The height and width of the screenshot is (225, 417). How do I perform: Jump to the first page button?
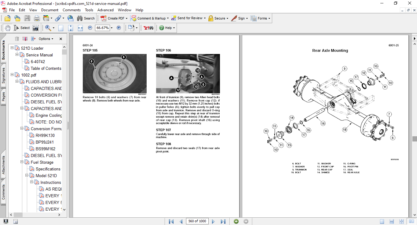171,221
